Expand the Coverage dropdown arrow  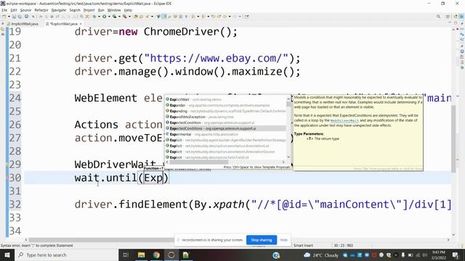[x=119, y=17]
